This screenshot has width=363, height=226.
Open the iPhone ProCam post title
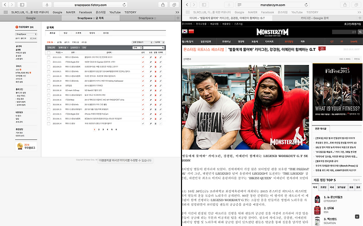coord(96,114)
